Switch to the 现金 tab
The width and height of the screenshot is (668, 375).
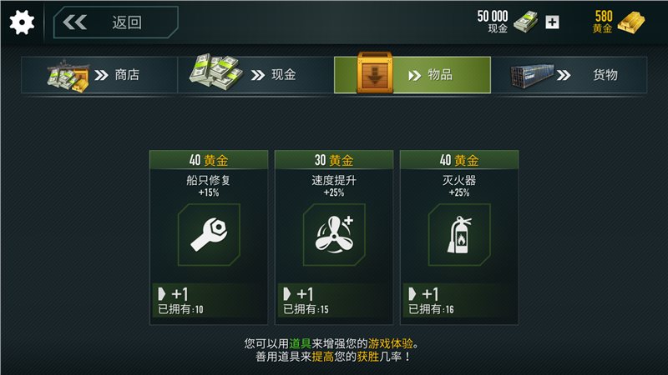(x=256, y=75)
